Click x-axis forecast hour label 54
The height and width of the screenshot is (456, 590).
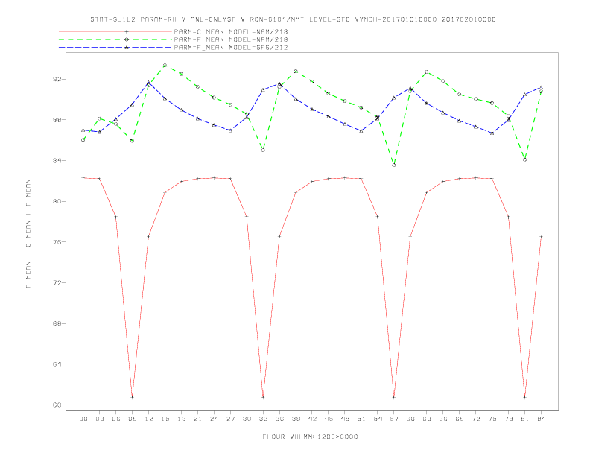tap(378, 419)
